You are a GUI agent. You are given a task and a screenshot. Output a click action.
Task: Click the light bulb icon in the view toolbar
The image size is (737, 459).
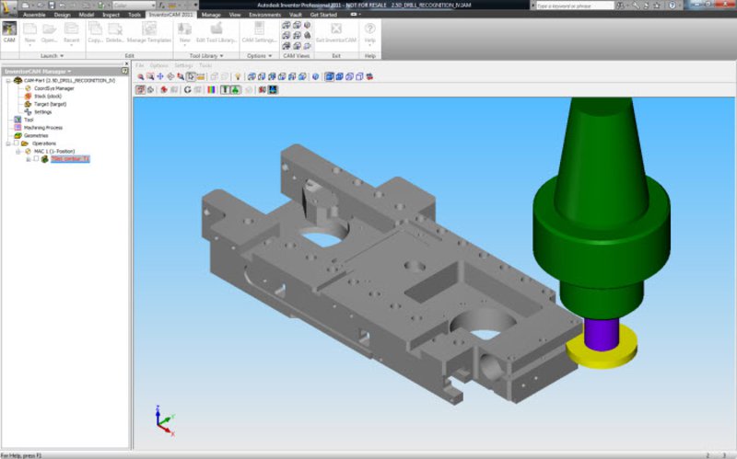(237, 76)
